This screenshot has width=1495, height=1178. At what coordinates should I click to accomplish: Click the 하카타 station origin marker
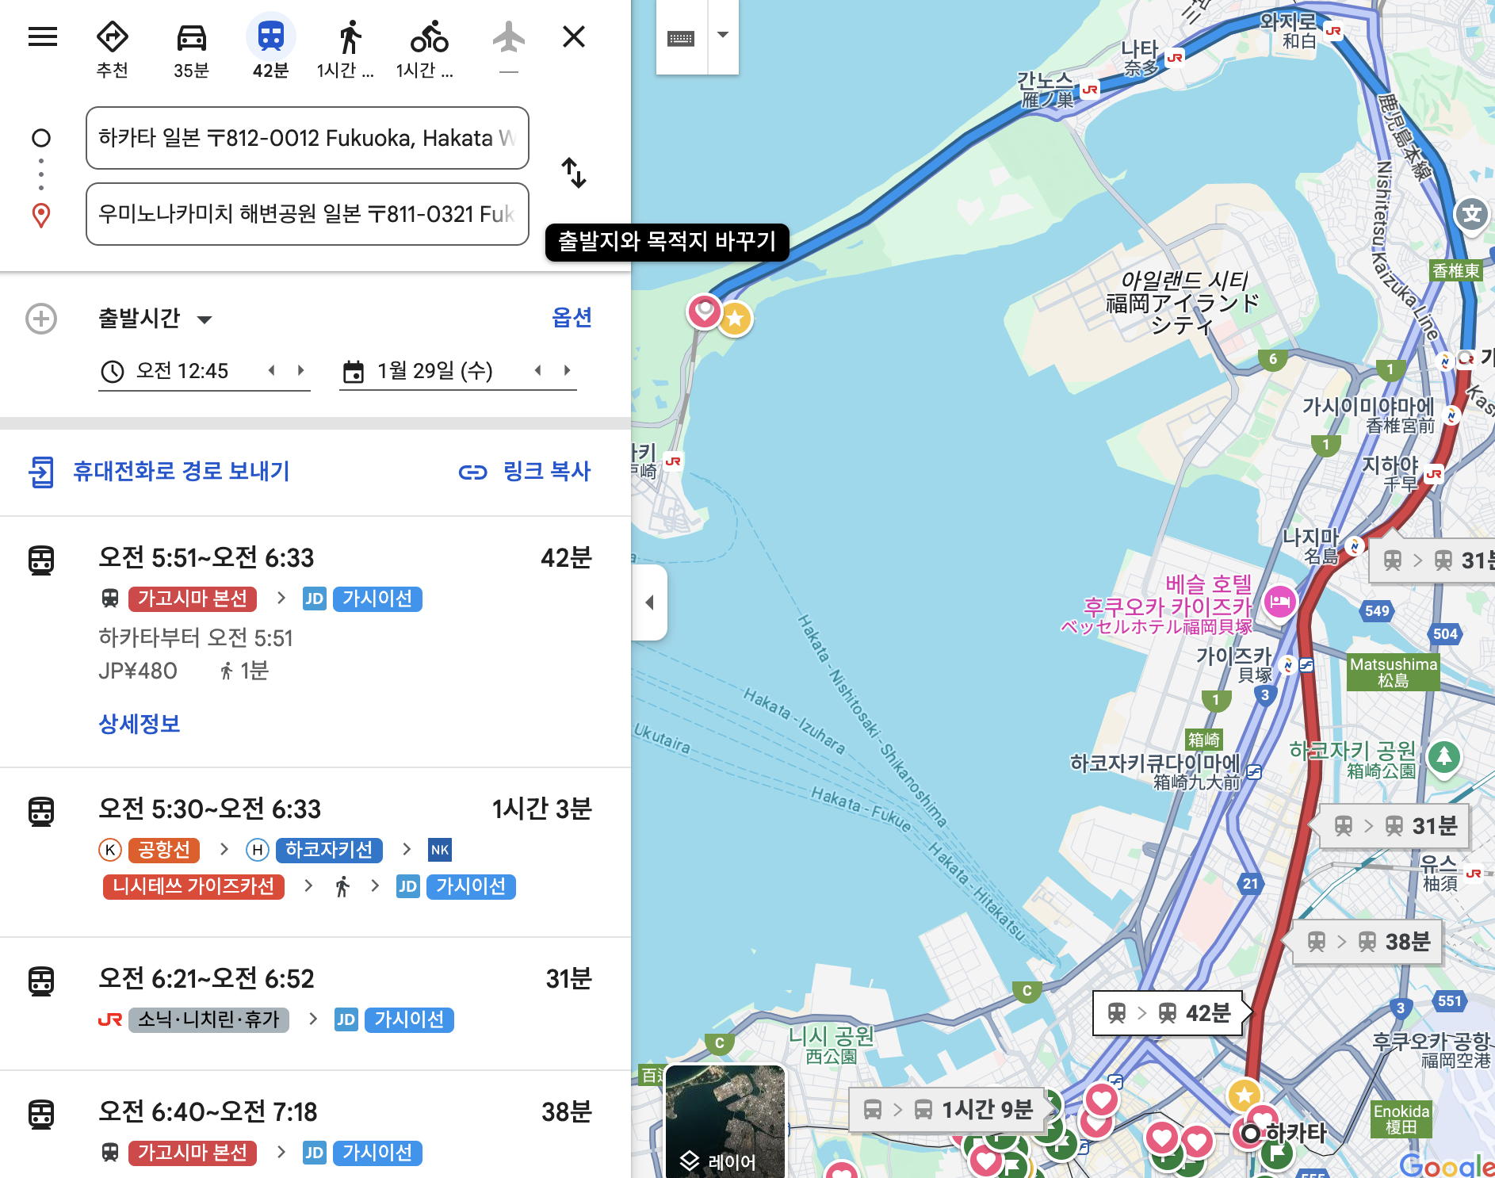click(x=1251, y=1134)
